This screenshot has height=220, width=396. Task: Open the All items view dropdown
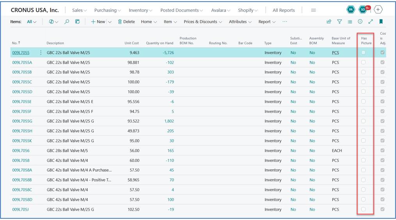tap(32, 22)
